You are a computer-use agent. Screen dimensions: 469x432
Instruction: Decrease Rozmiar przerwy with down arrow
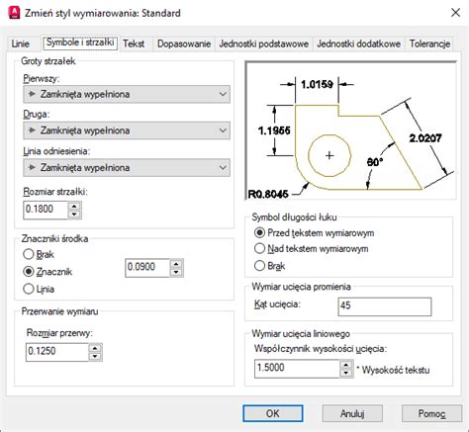(x=95, y=356)
